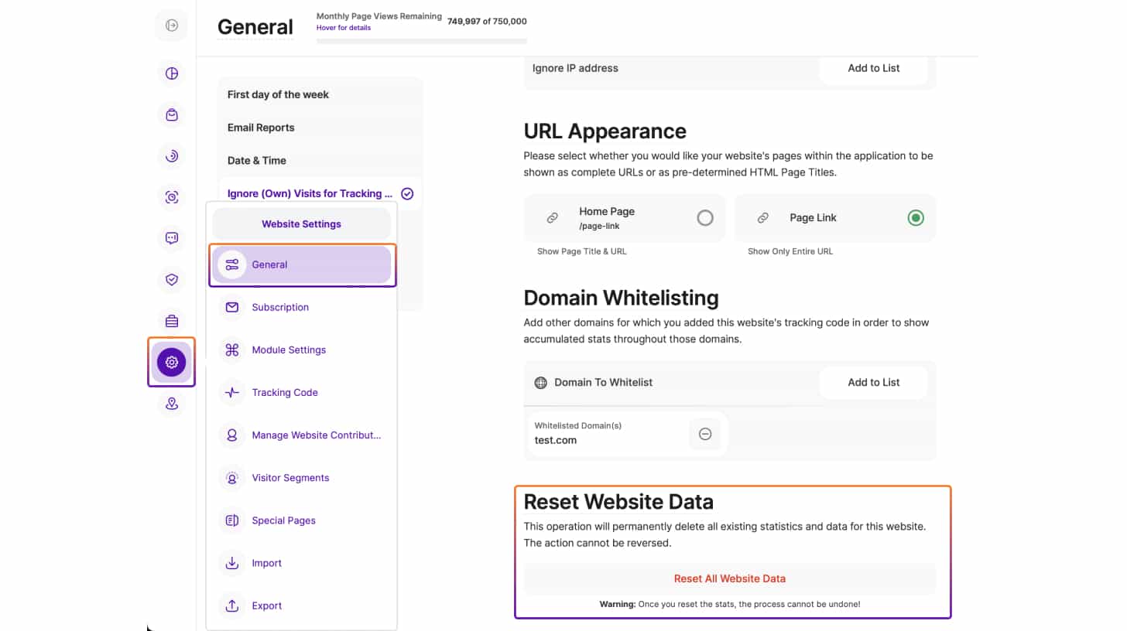Screen dimensions: 1127x631
Task: Click the sidebar collapse arrow icon
Action: click(172, 26)
